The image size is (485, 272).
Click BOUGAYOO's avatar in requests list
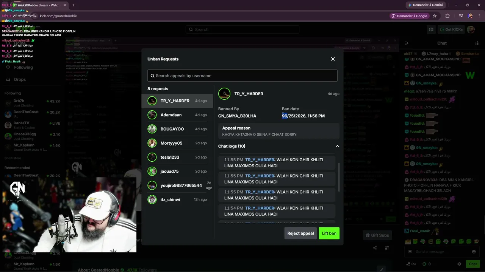point(152,129)
